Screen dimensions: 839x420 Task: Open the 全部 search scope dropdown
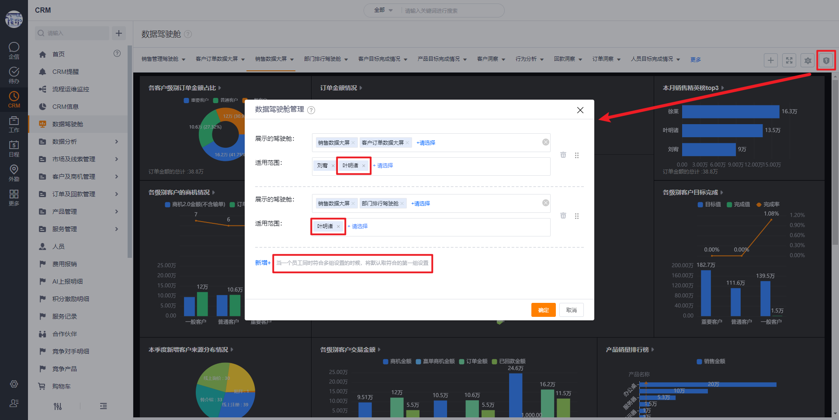(383, 10)
